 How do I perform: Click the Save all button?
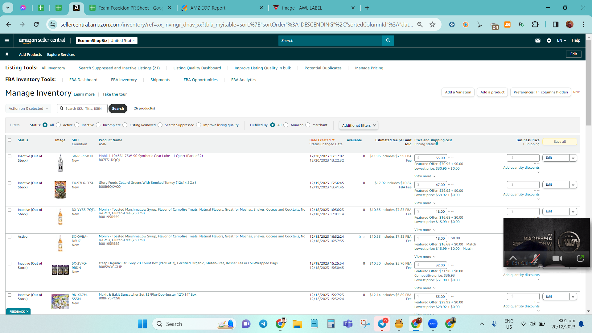(560, 142)
